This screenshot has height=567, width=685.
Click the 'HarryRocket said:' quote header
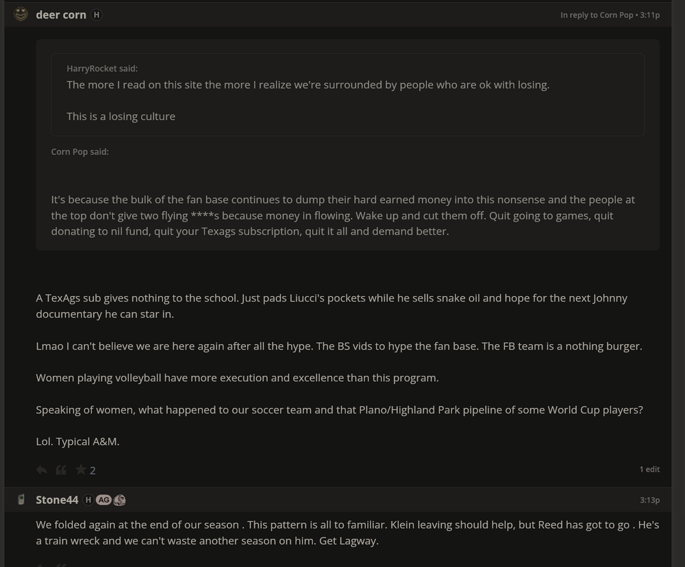pos(102,69)
